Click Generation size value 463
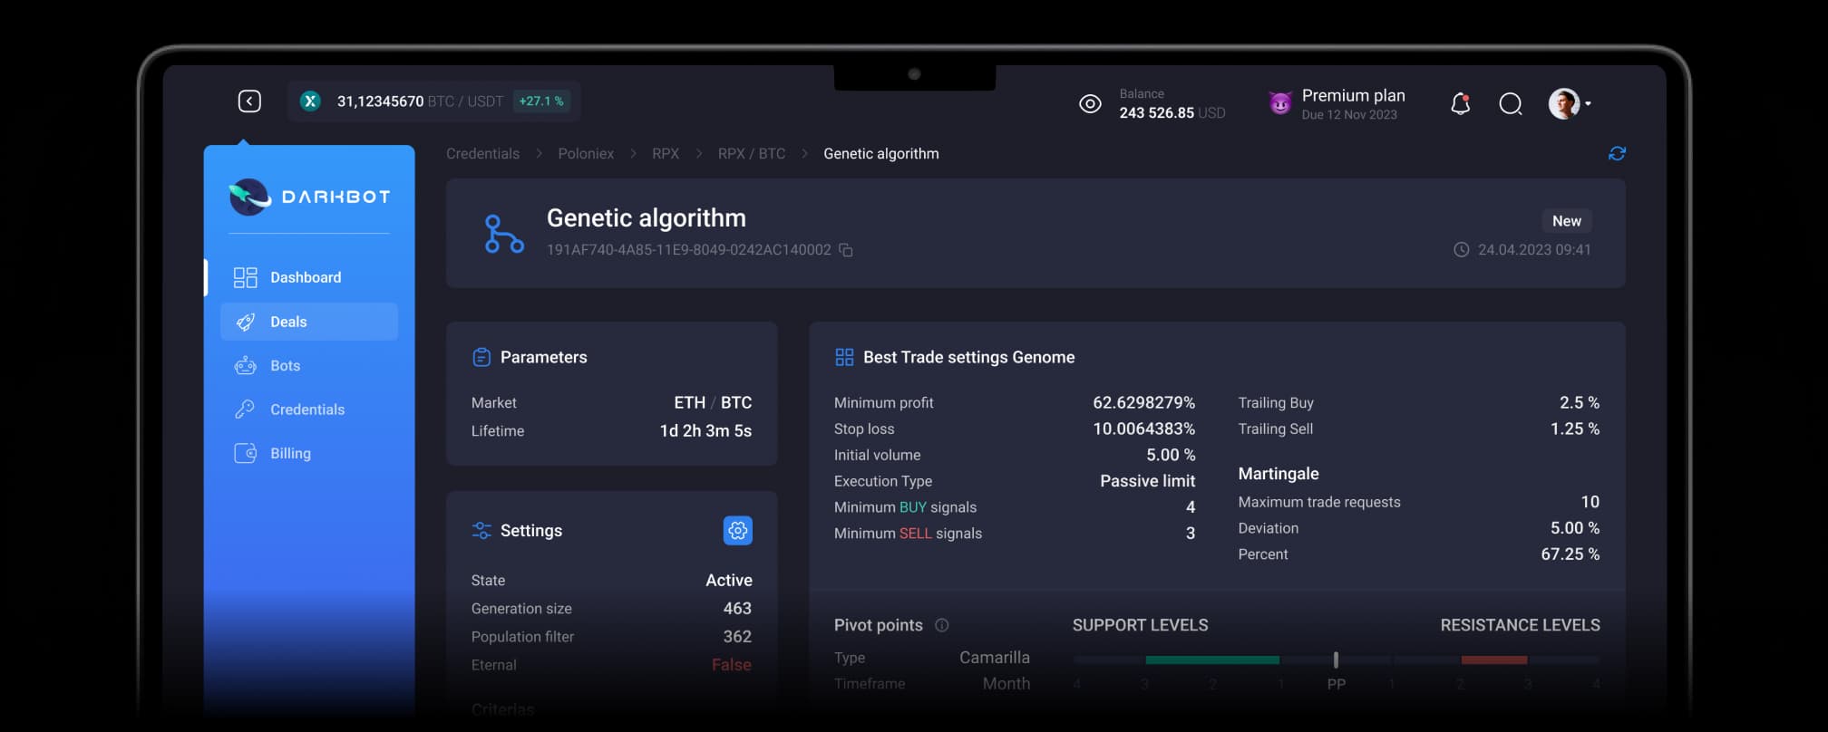This screenshot has width=1828, height=732. (x=736, y=609)
